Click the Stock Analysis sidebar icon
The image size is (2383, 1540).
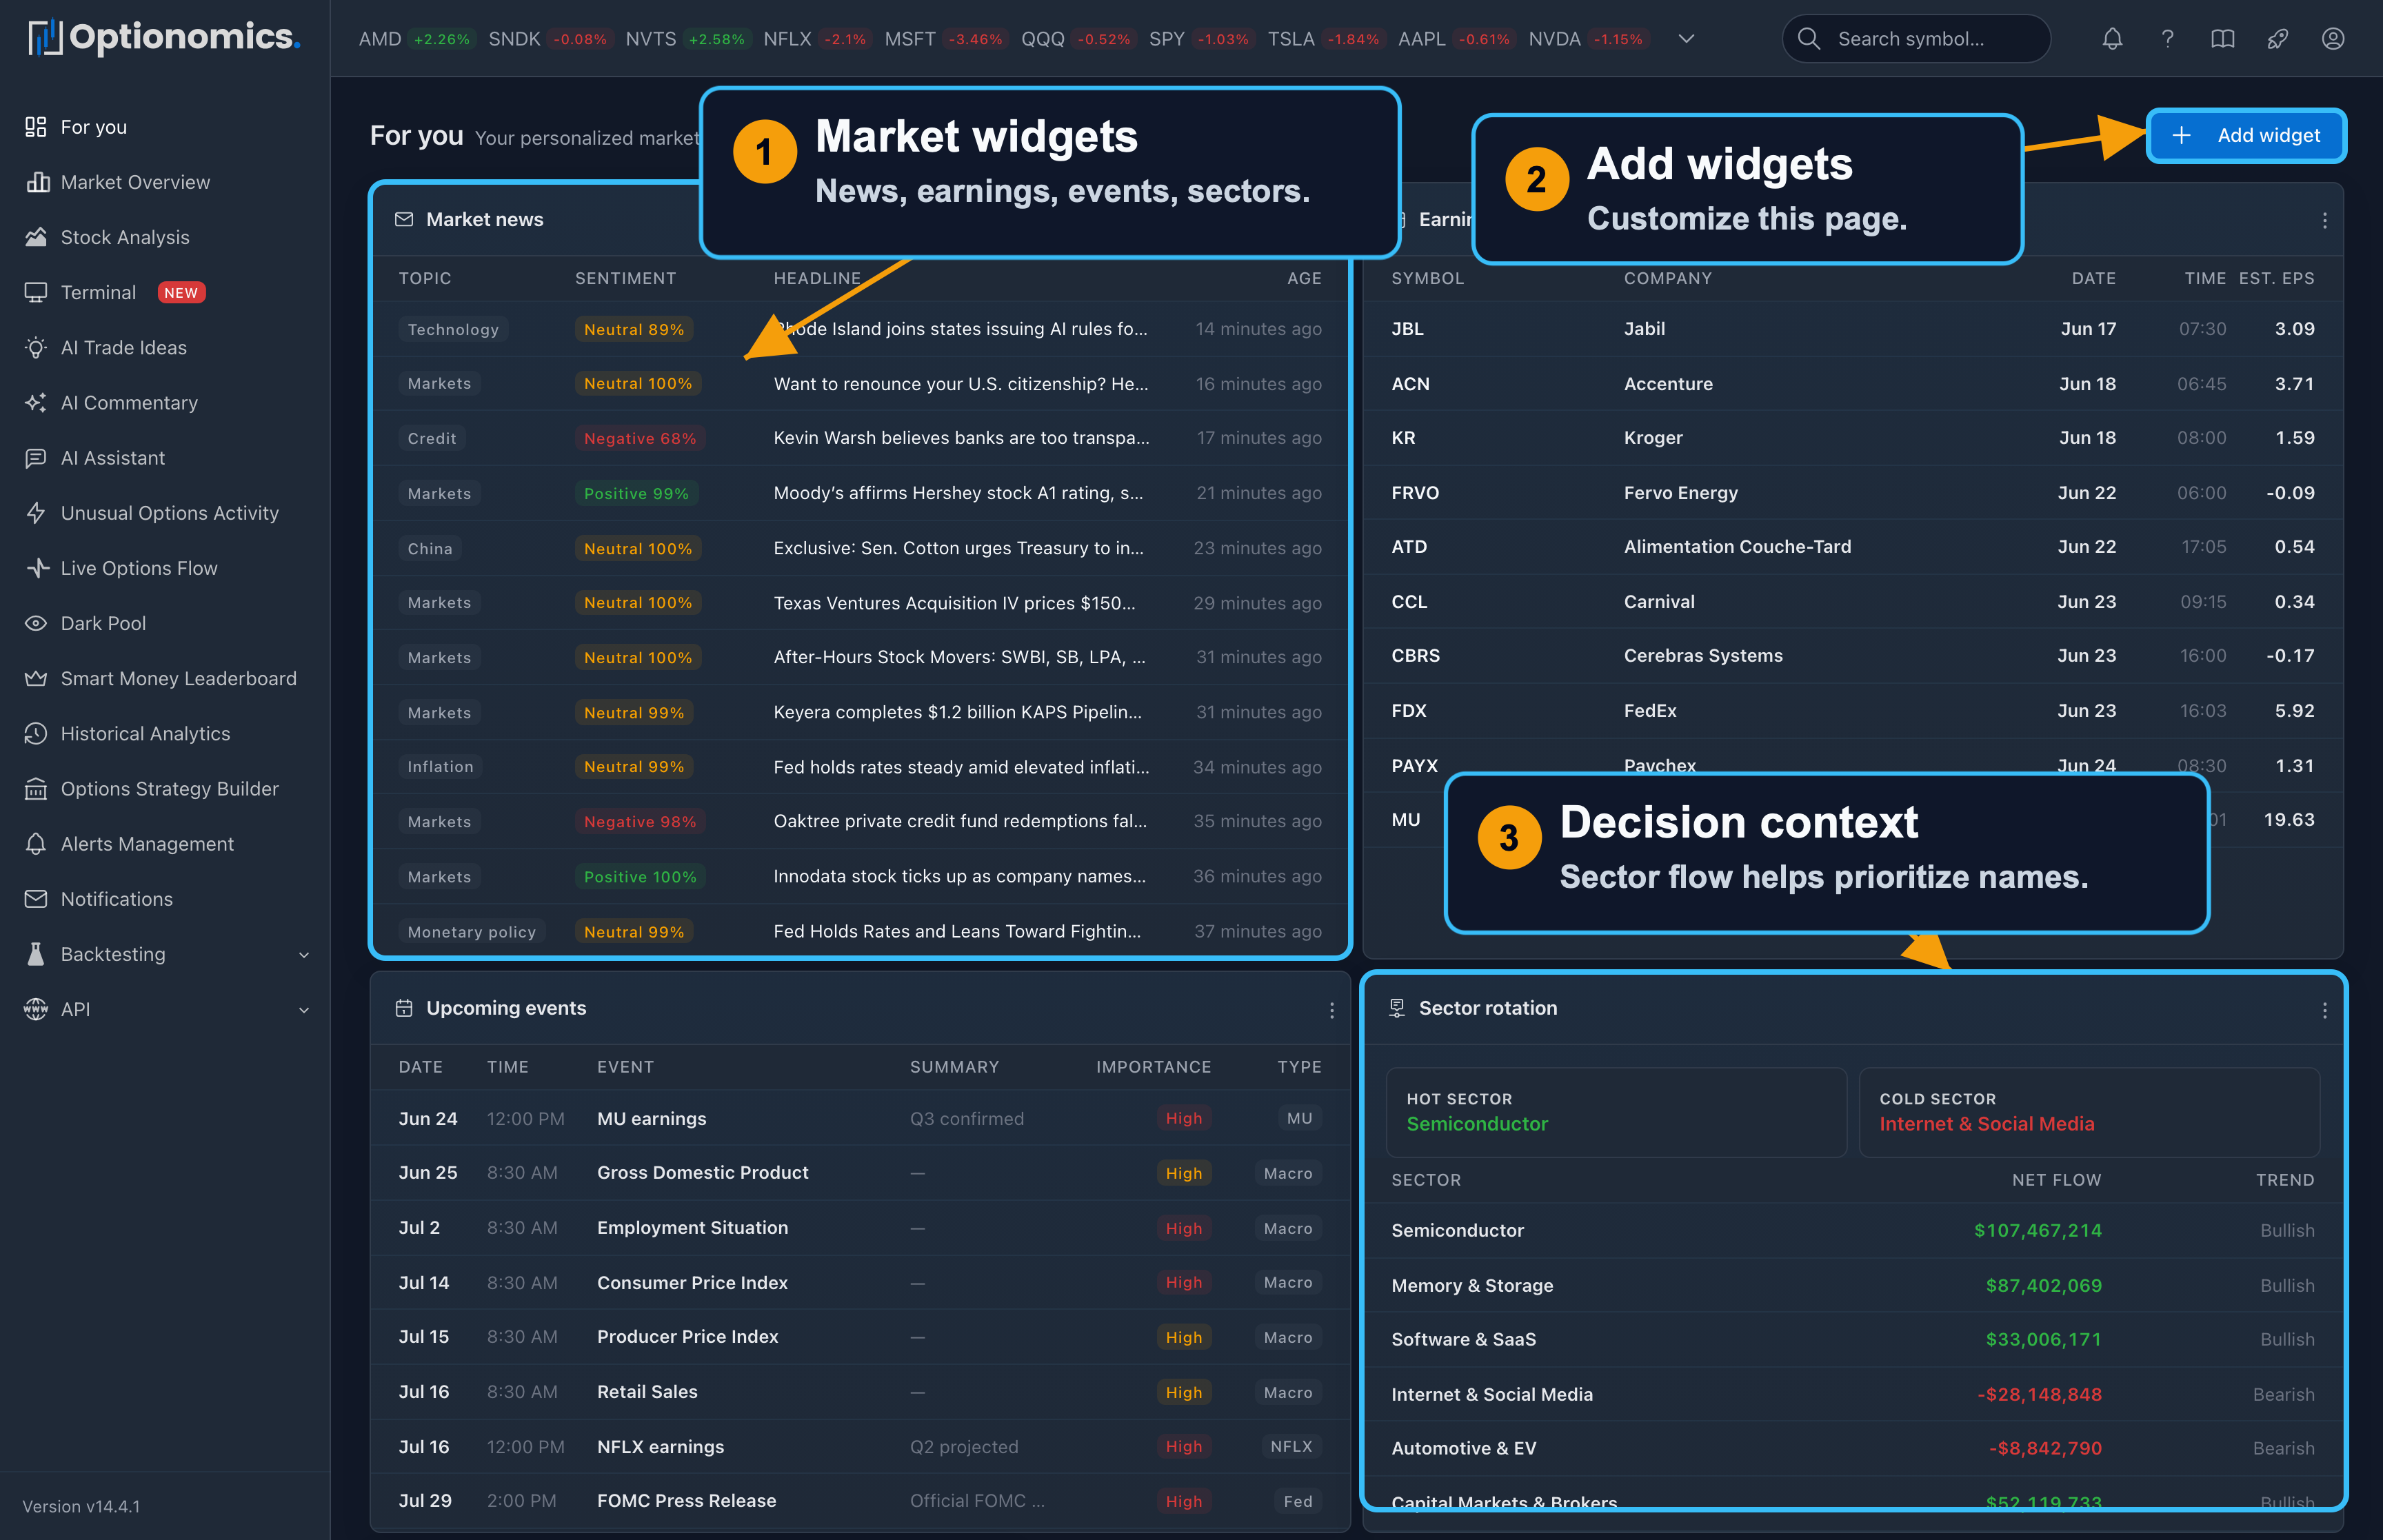[36, 237]
